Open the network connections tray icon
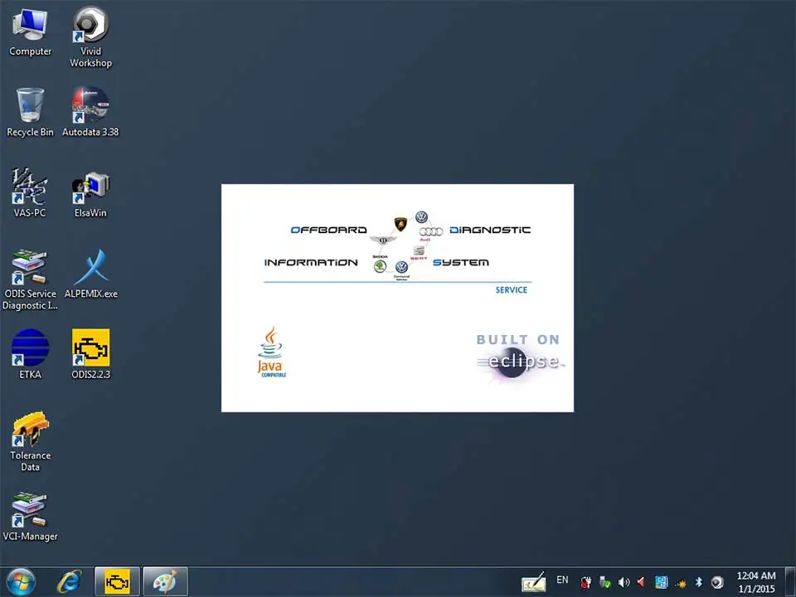 (x=661, y=582)
